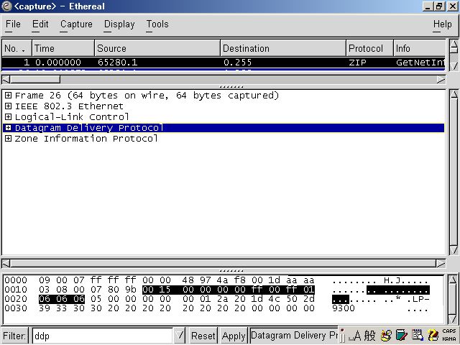
Task: Sort by the Protocol column header
Action: [369, 48]
